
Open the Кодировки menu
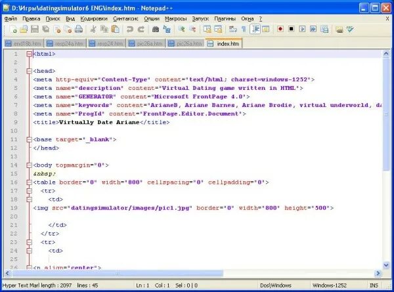click(94, 18)
